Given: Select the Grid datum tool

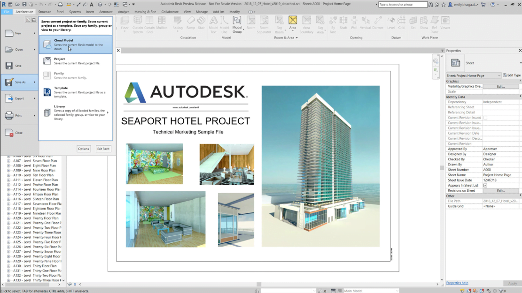Looking at the screenshot, I should pos(402,23).
